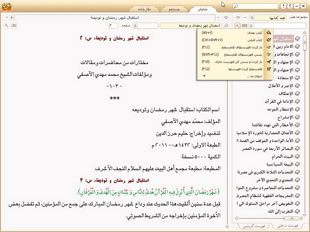Click the top search input field

point(260,6)
